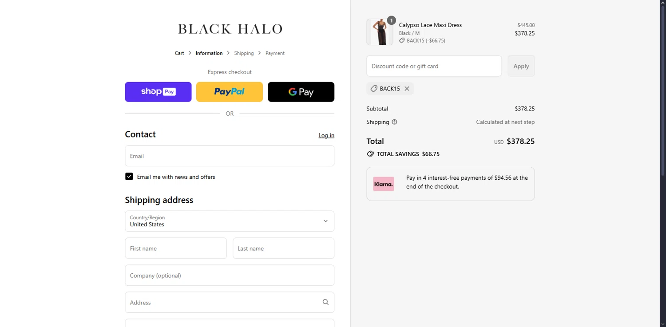Open the Log in link
This screenshot has width=666, height=327.
pos(326,135)
